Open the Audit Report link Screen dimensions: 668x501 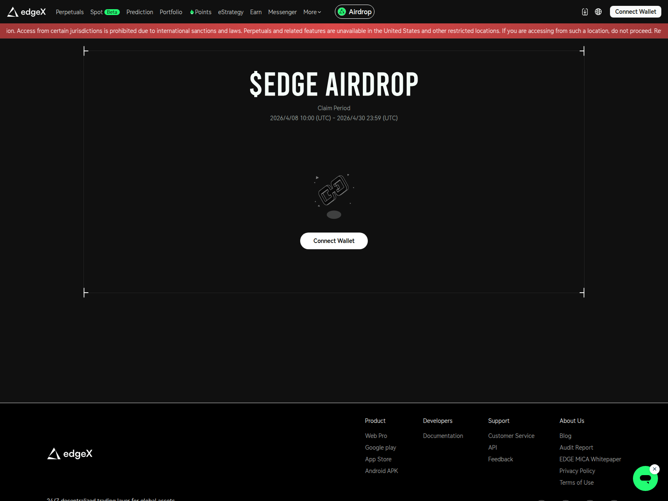576,448
